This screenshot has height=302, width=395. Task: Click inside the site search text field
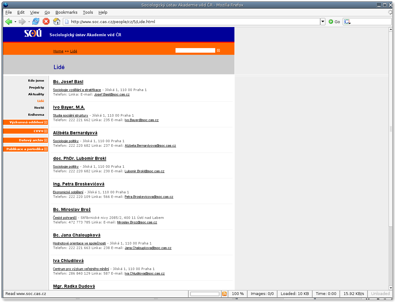(195, 51)
